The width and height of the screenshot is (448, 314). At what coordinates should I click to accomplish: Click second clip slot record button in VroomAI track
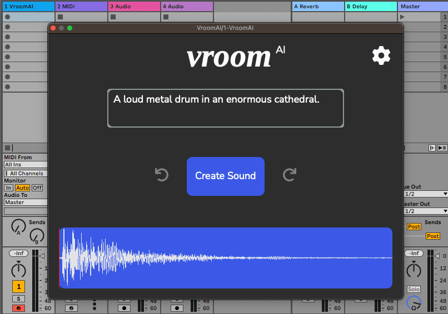(x=8, y=27)
